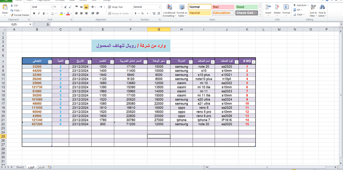
Task: Click the cell borders icon
Action: coord(53,14)
